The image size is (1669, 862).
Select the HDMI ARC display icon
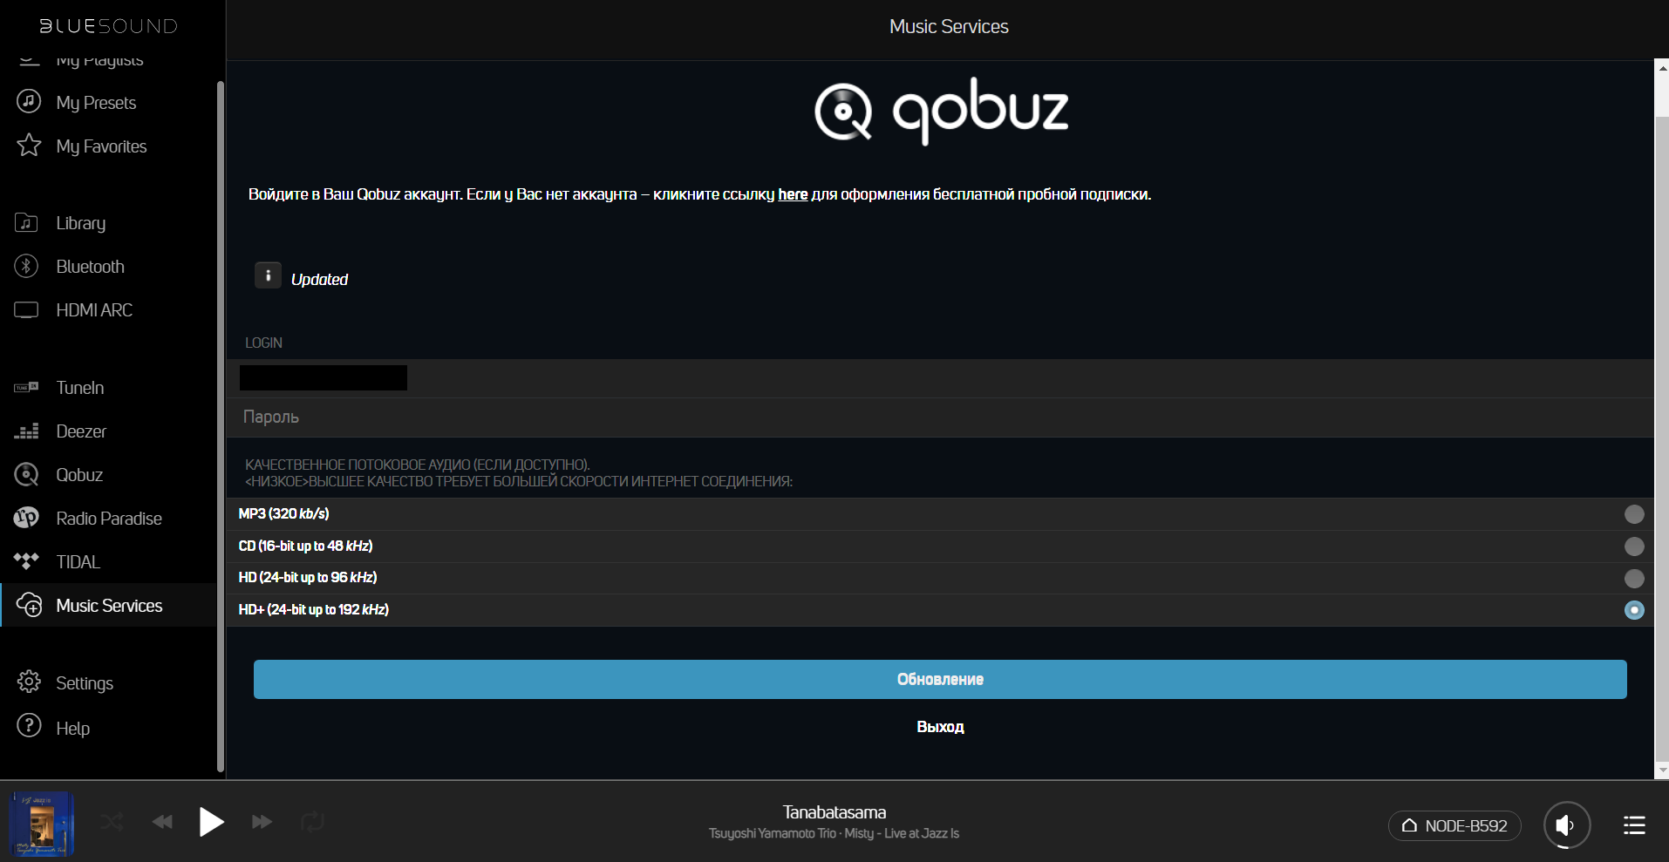[x=27, y=309]
